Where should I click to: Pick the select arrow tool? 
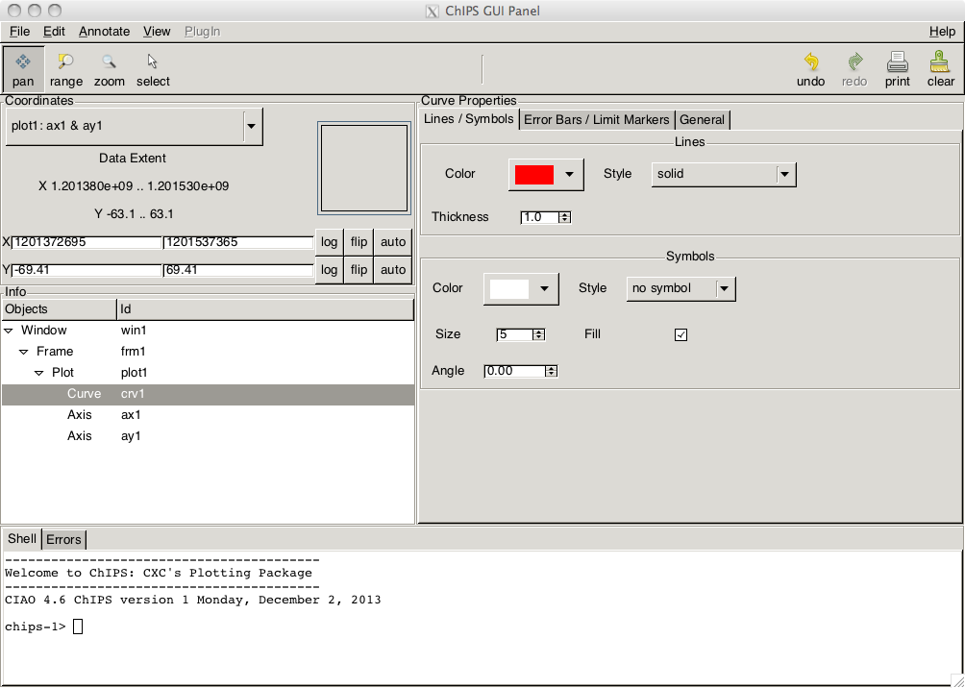(x=153, y=61)
